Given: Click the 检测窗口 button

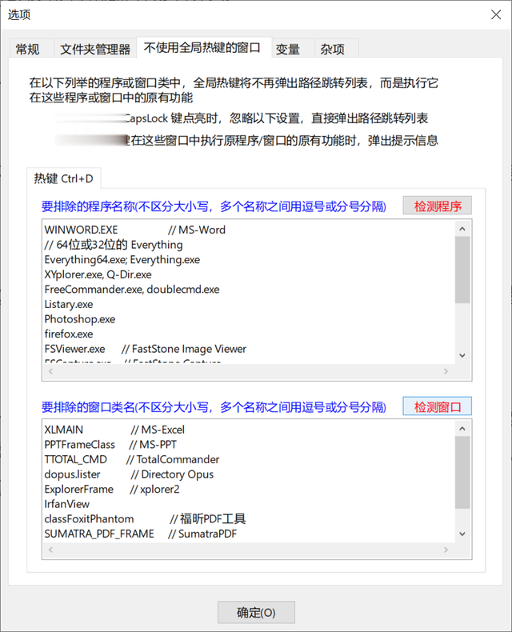Looking at the screenshot, I should (438, 406).
